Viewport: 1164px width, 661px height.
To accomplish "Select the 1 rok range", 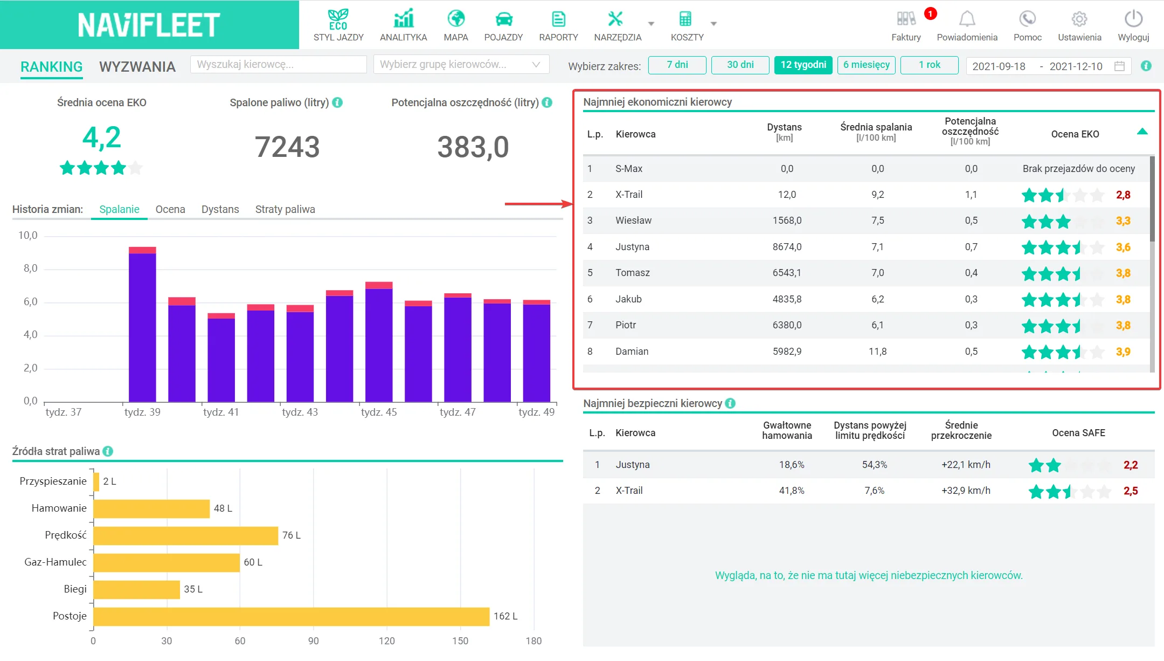I will [929, 65].
